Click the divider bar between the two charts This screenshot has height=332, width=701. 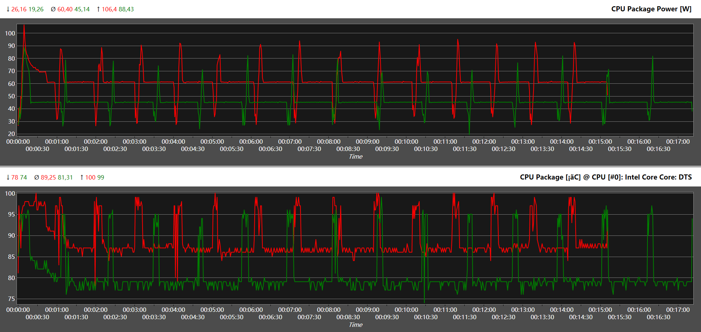[x=350, y=167]
